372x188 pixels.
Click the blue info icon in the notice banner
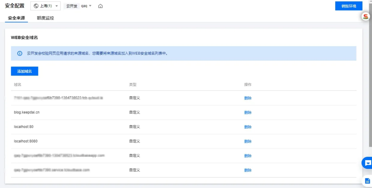tap(20, 53)
